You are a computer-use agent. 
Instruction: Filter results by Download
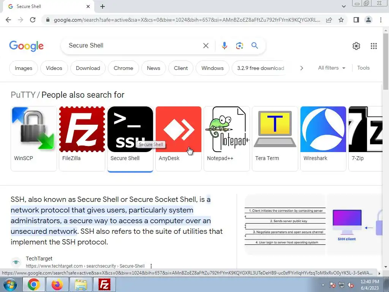pyautogui.click(x=88, y=68)
